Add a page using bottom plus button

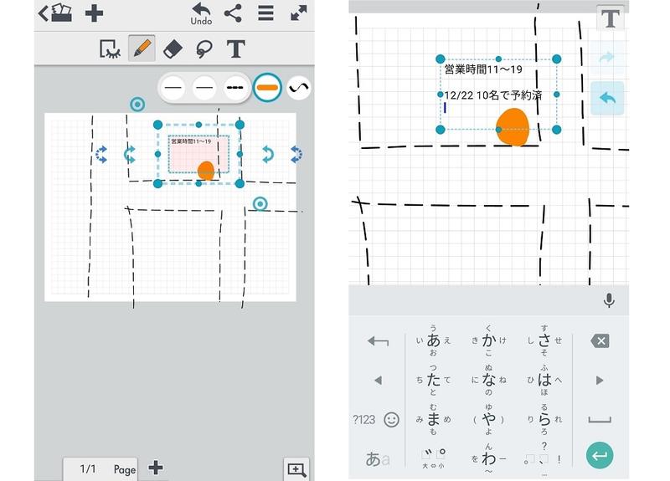155,468
